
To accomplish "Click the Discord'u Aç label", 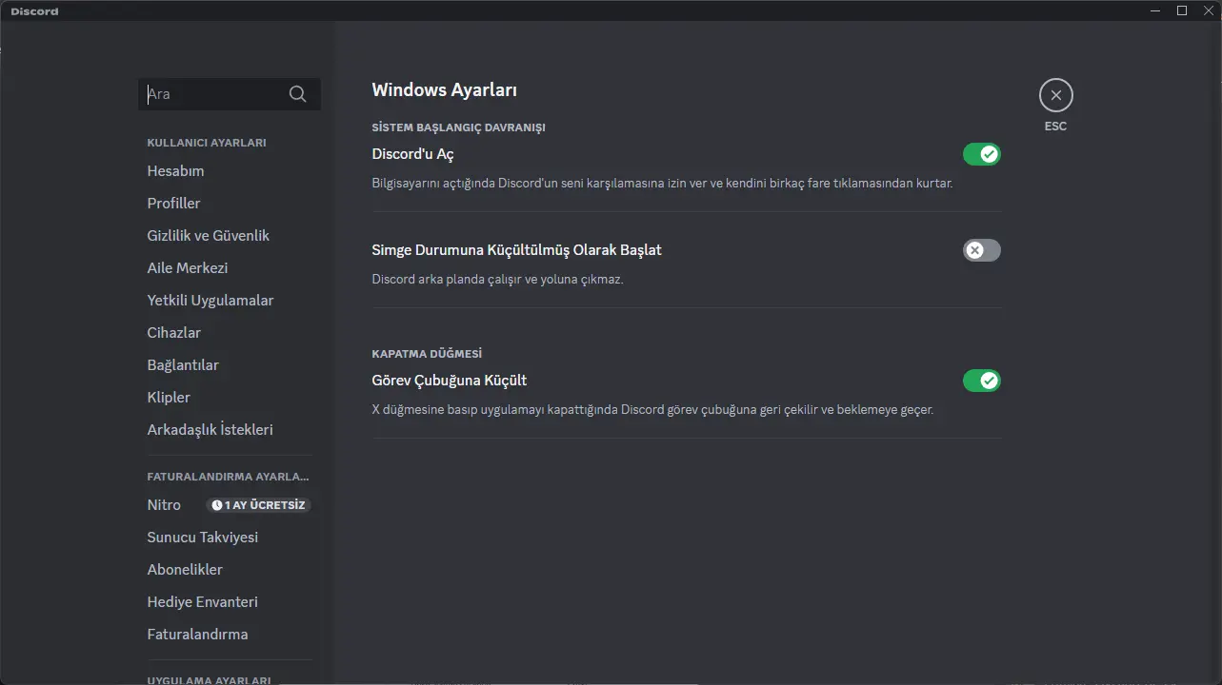I will coord(412,154).
